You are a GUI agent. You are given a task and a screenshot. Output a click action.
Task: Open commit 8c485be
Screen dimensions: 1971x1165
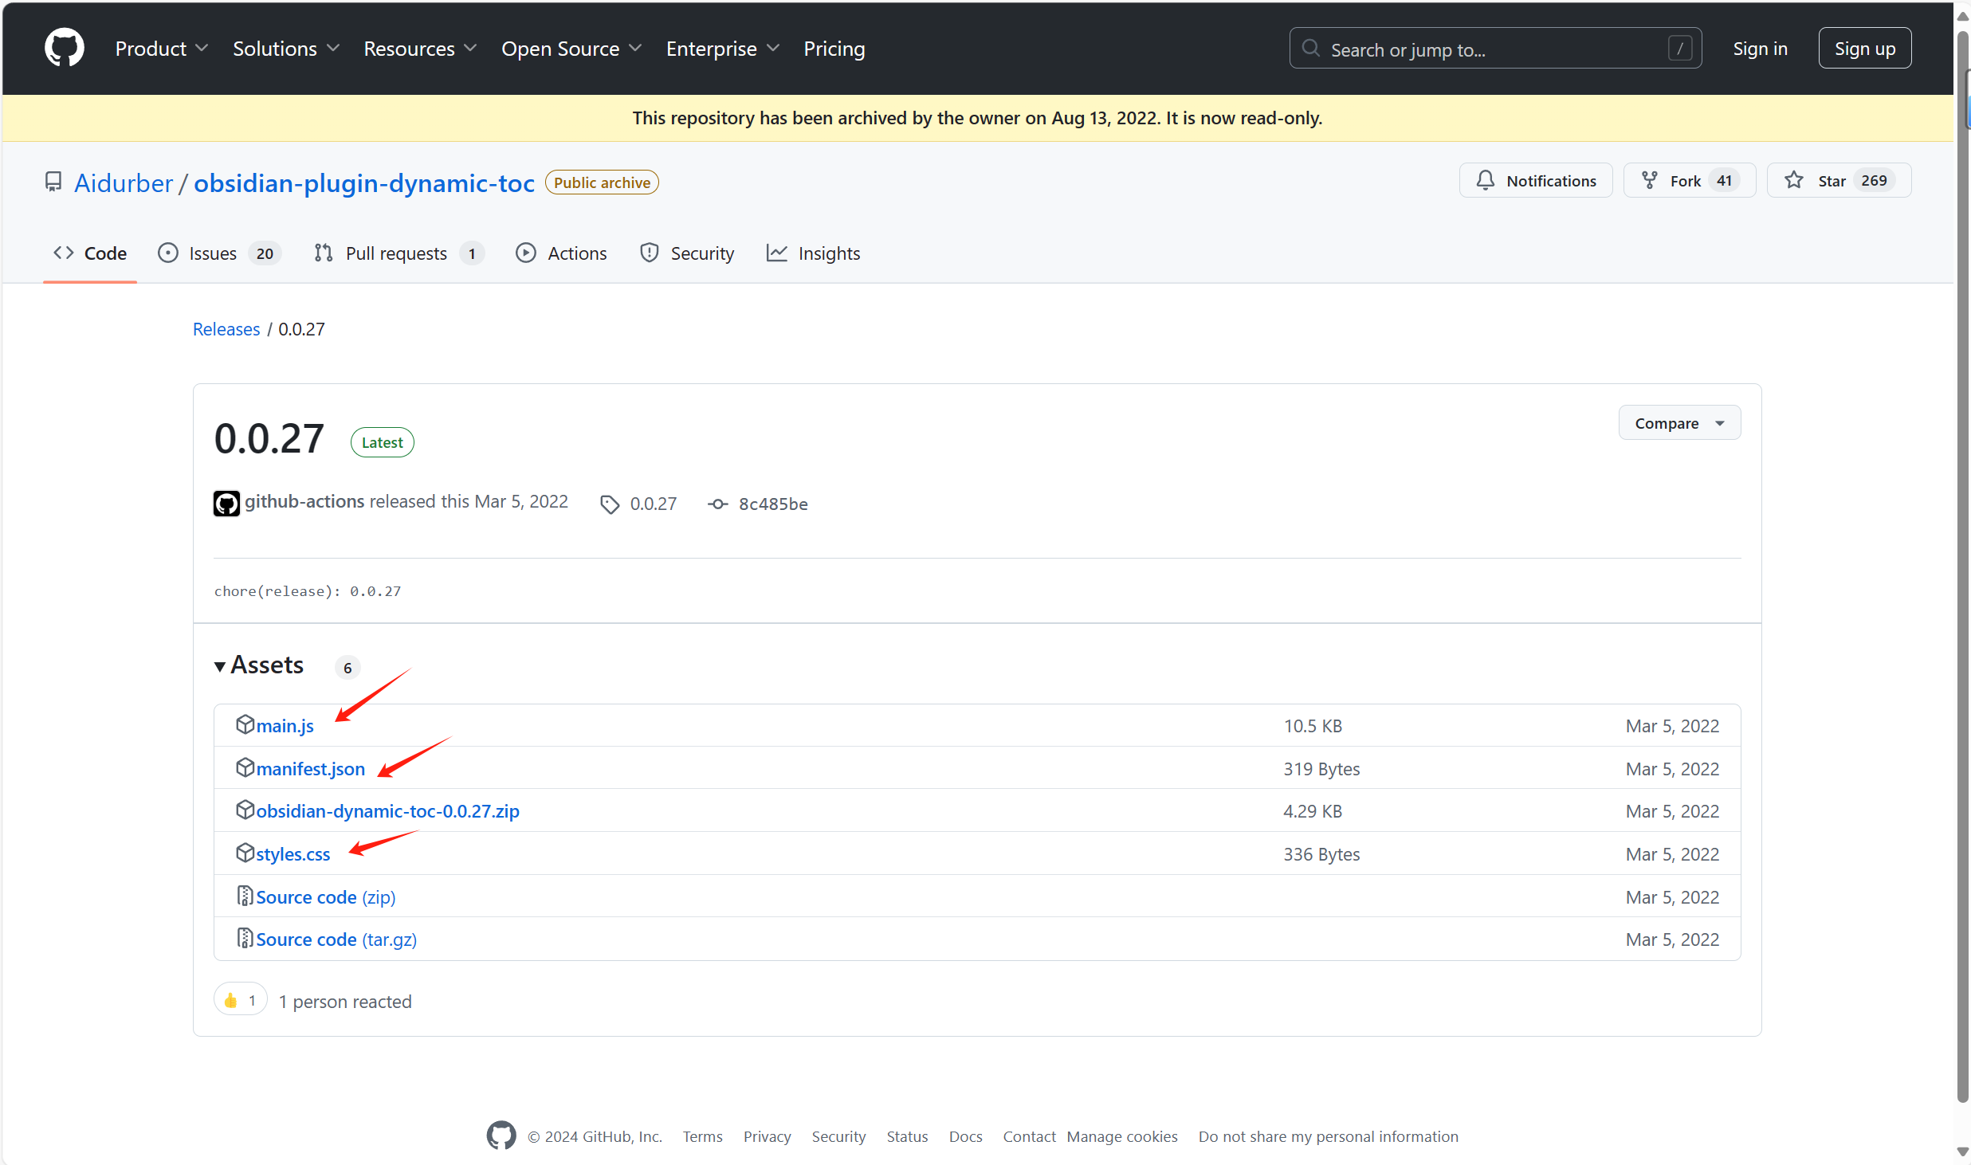pos(772,504)
